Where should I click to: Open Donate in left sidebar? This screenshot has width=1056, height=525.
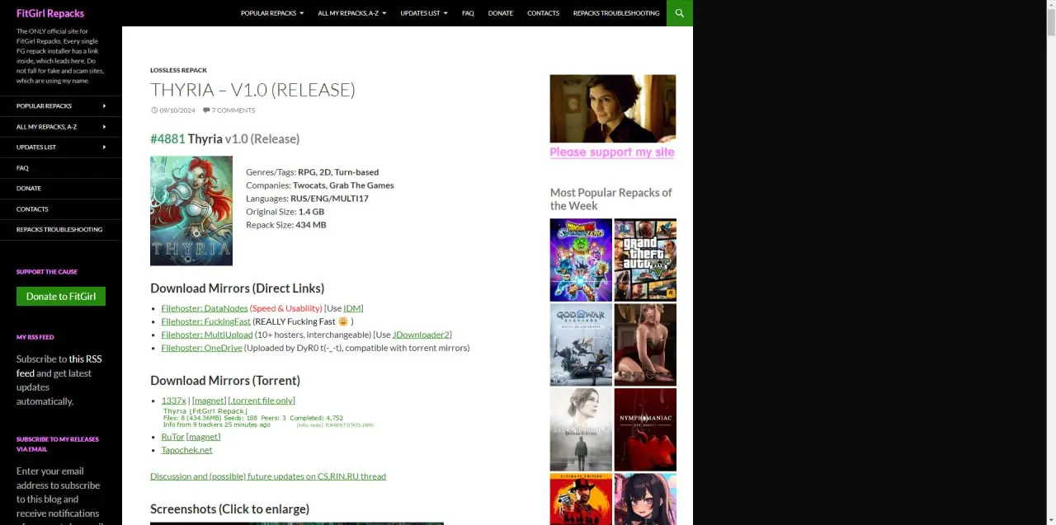click(29, 189)
